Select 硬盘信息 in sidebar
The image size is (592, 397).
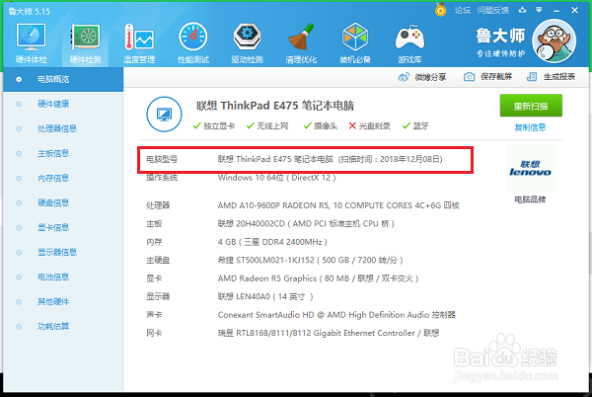(x=63, y=202)
